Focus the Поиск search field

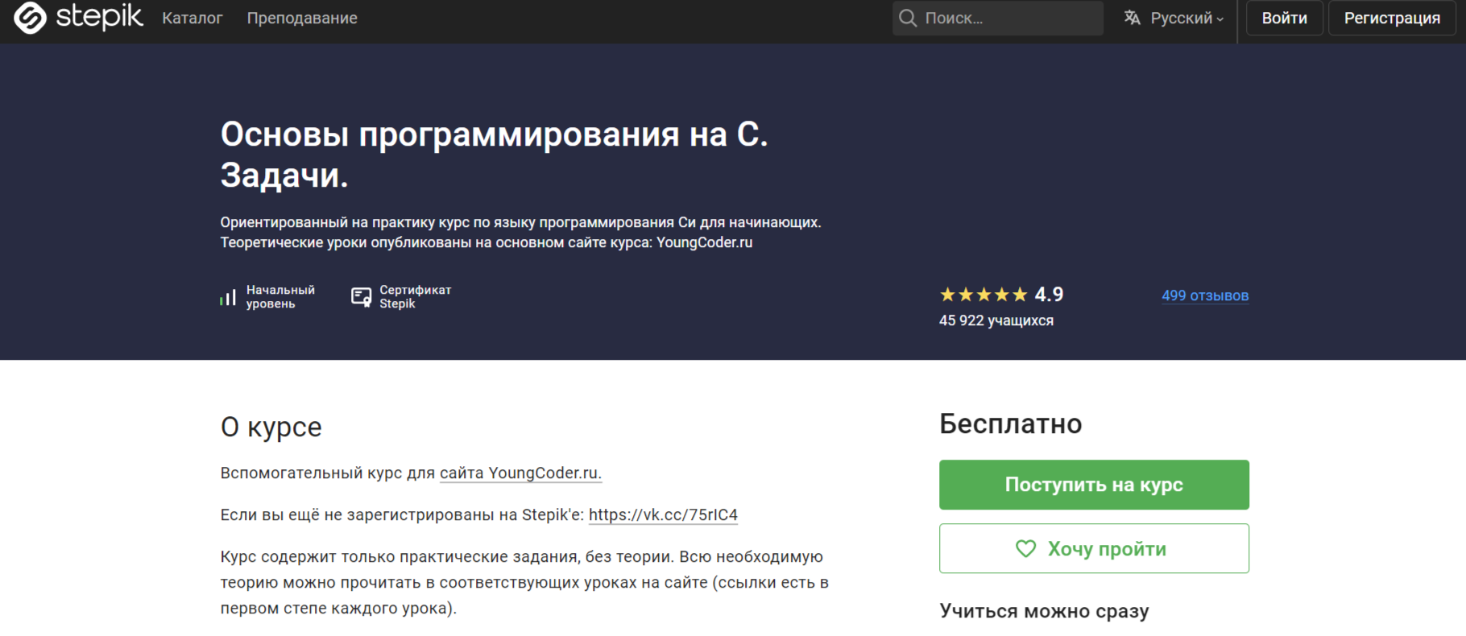[x=997, y=18]
